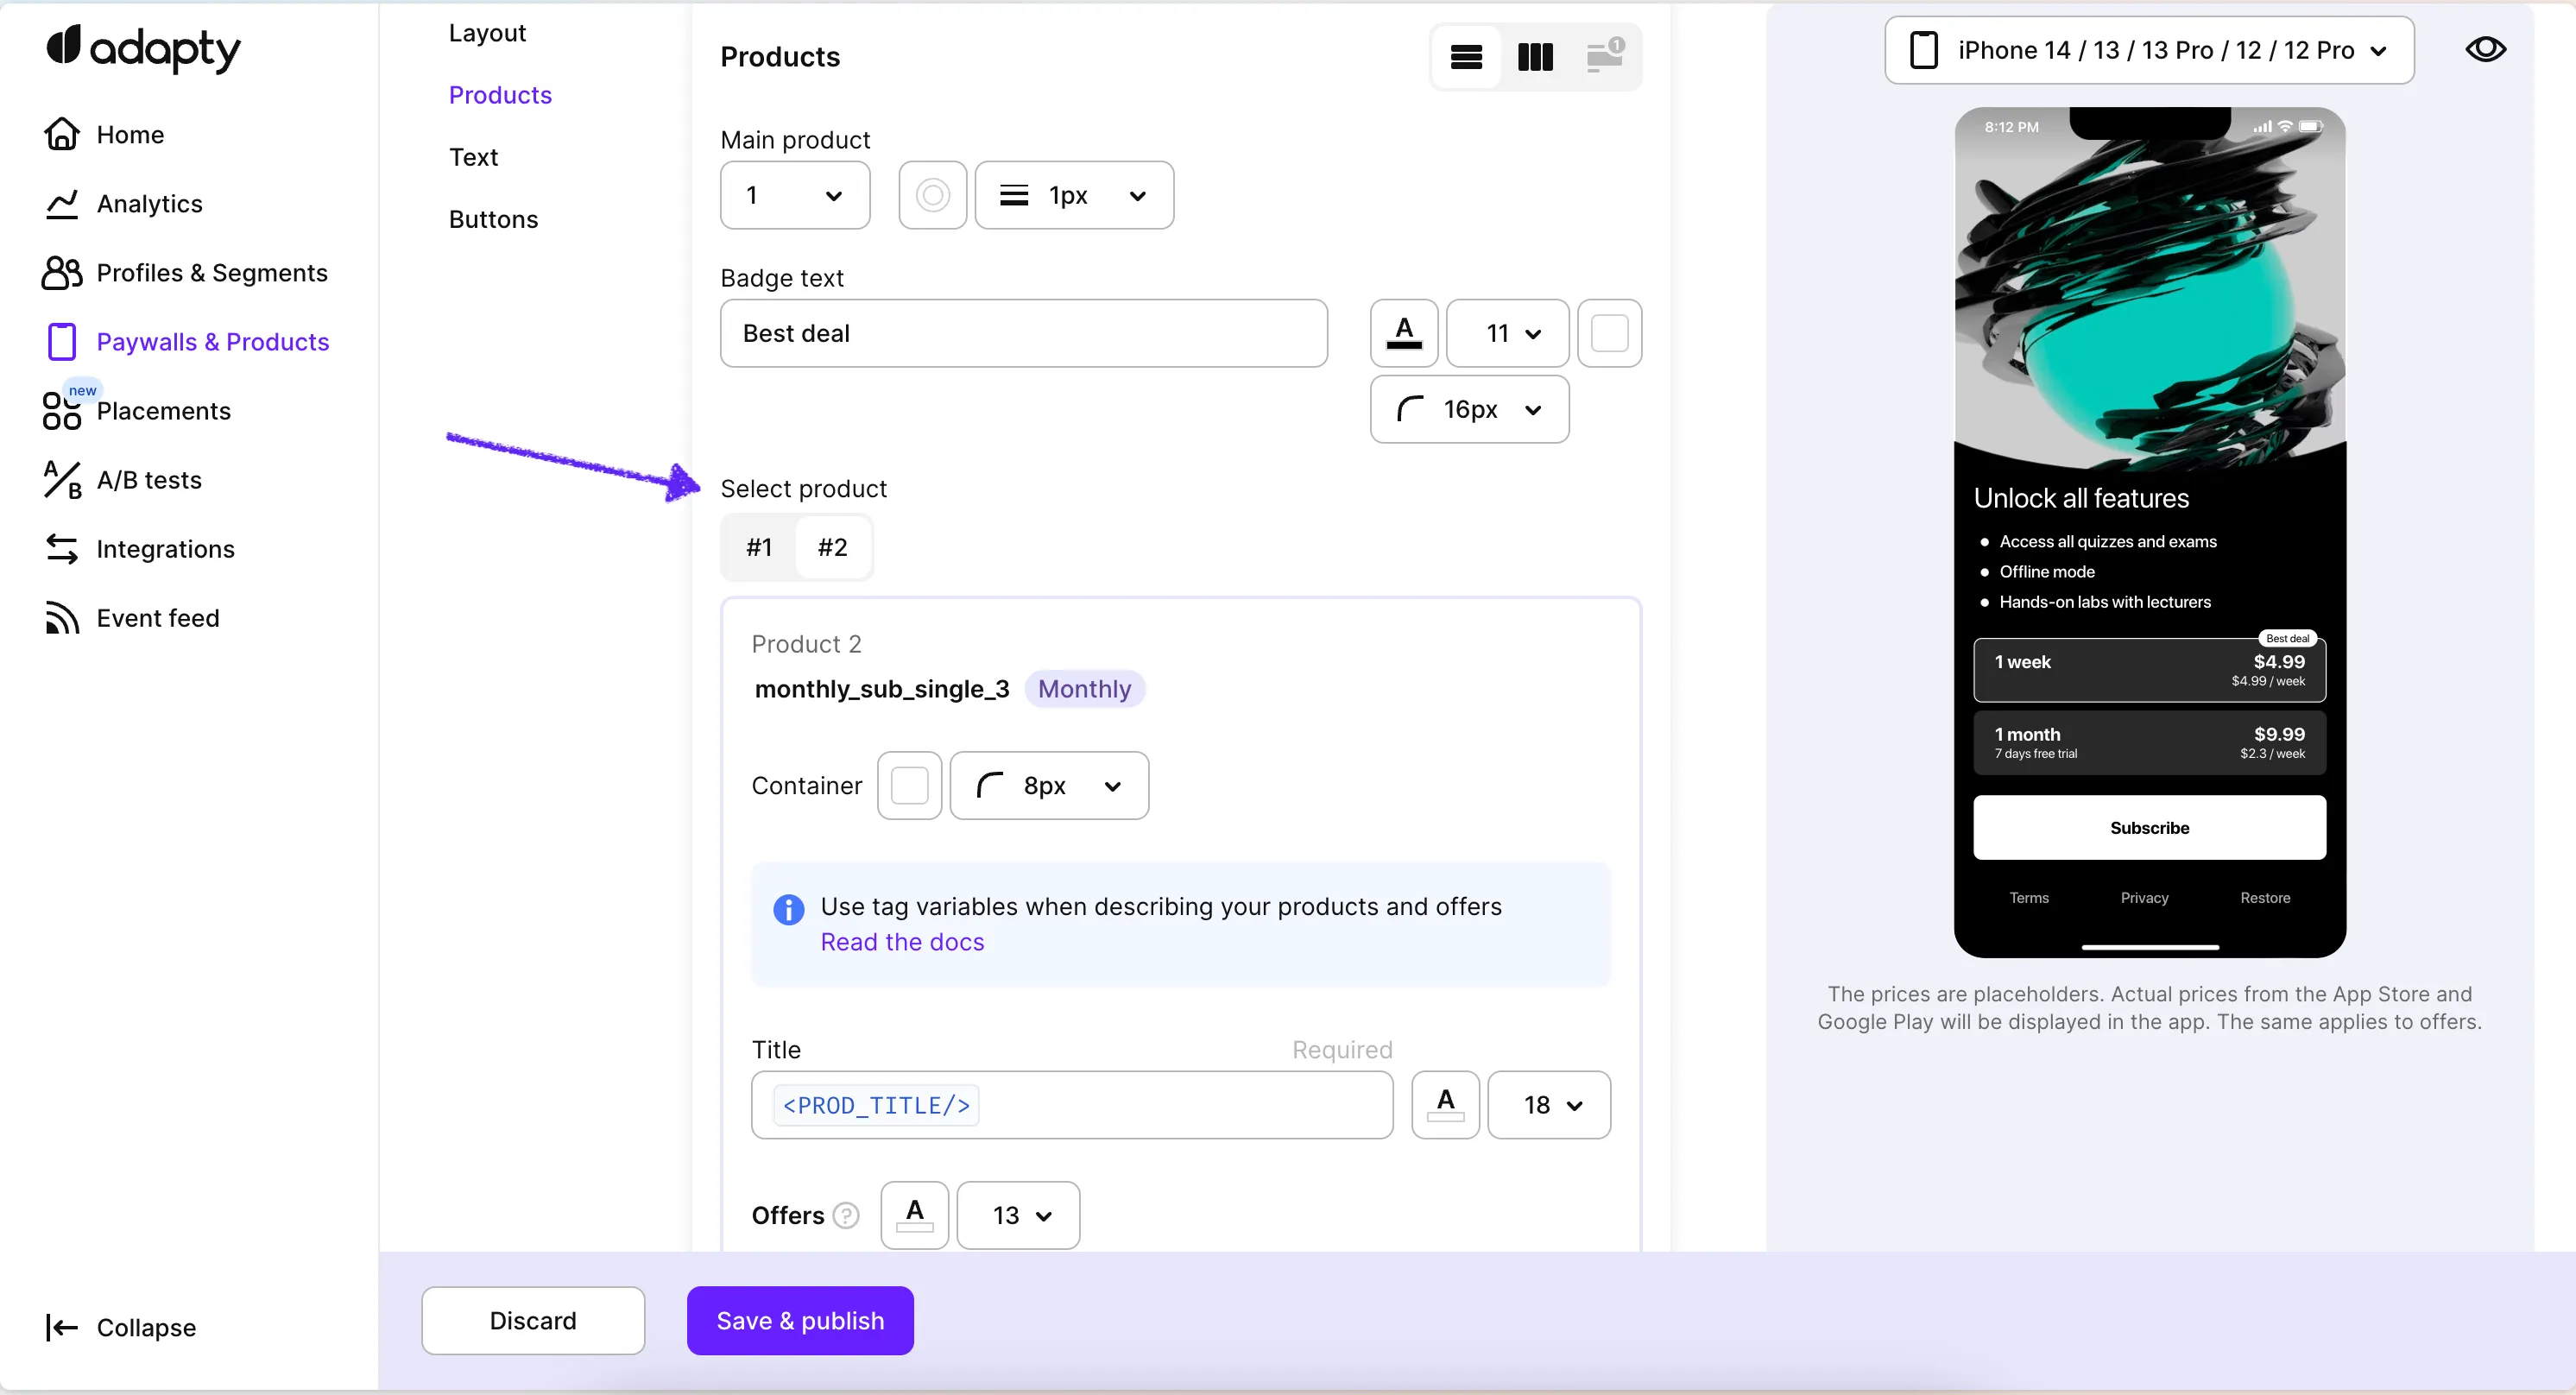Click the badge text font color icon
2576x1395 pixels.
(x=1404, y=333)
